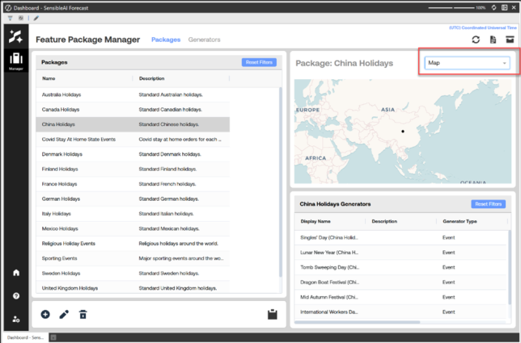The width and height of the screenshot is (521, 343).
Task: Select the Italy Holidays package row
Action: coord(133,214)
